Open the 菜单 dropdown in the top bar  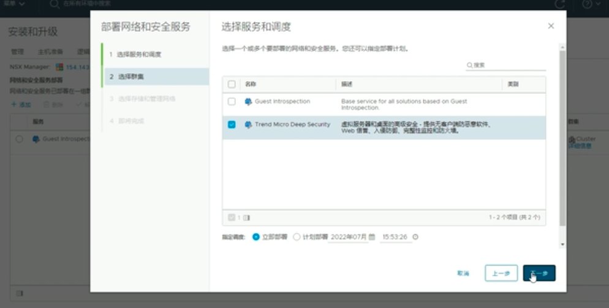coord(14,4)
